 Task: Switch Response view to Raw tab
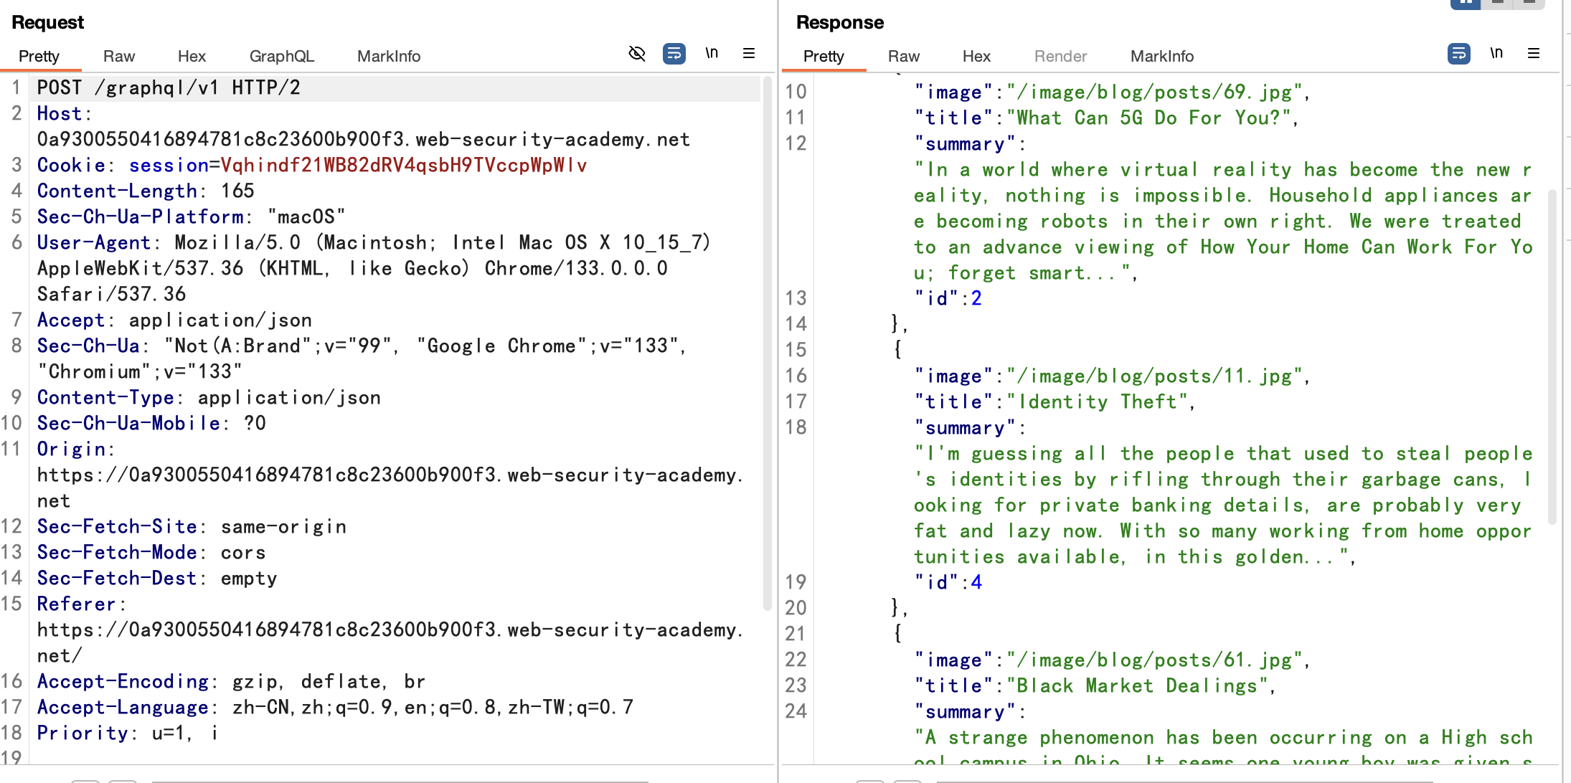(903, 56)
